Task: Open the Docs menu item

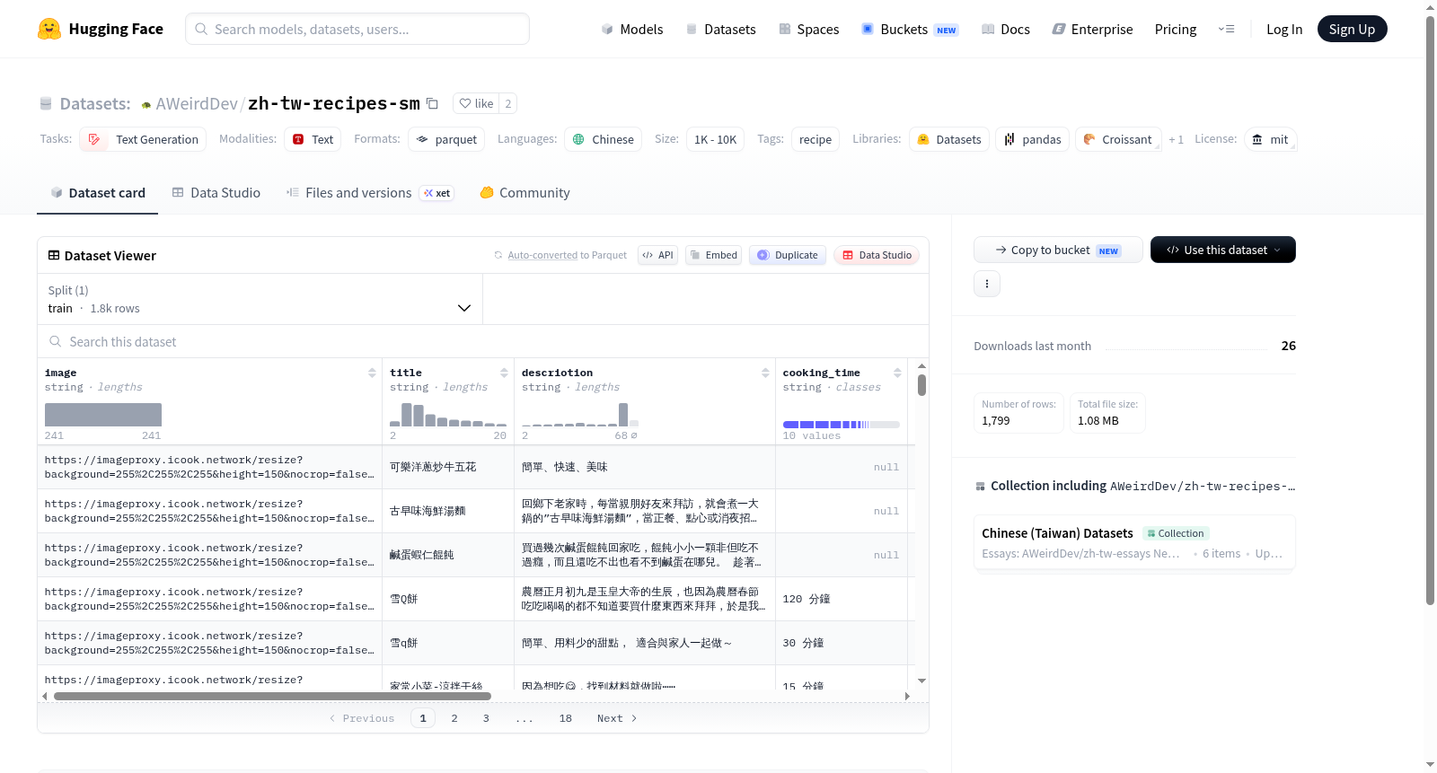Action: (x=1006, y=29)
